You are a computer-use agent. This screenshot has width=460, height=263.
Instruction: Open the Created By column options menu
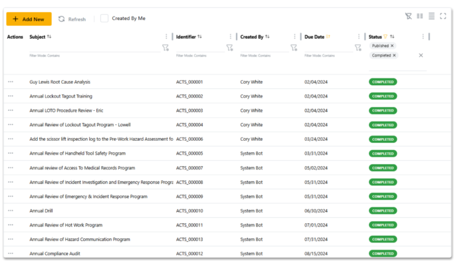coord(294,37)
